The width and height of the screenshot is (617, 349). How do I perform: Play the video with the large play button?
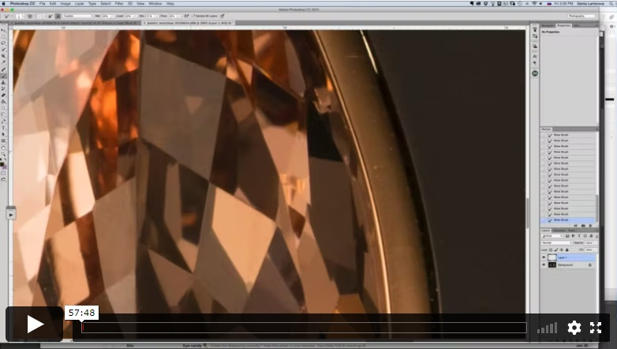coord(35,324)
